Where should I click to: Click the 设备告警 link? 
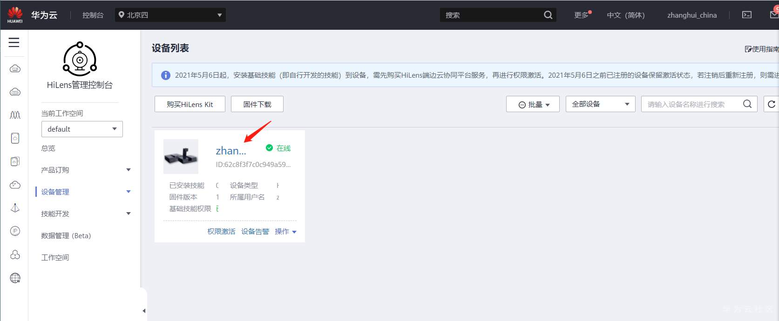click(255, 232)
